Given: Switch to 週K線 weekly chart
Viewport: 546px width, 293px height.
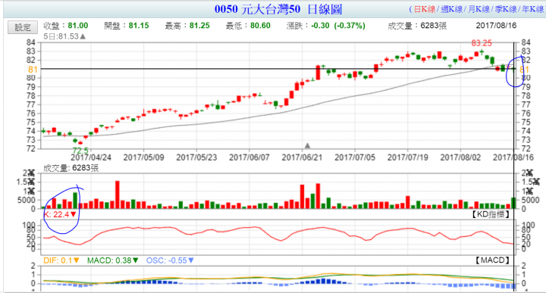Looking at the screenshot, I should [x=452, y=9].
